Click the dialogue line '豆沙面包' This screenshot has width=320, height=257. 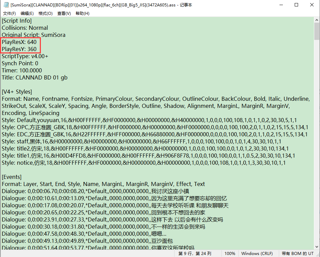(87, 241)
